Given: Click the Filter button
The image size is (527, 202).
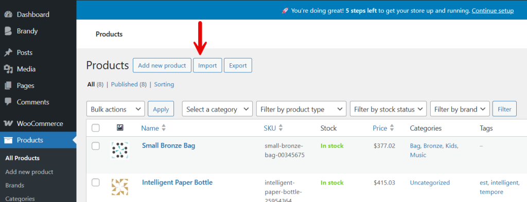Looking at the screenshot, I should (504, 109).
